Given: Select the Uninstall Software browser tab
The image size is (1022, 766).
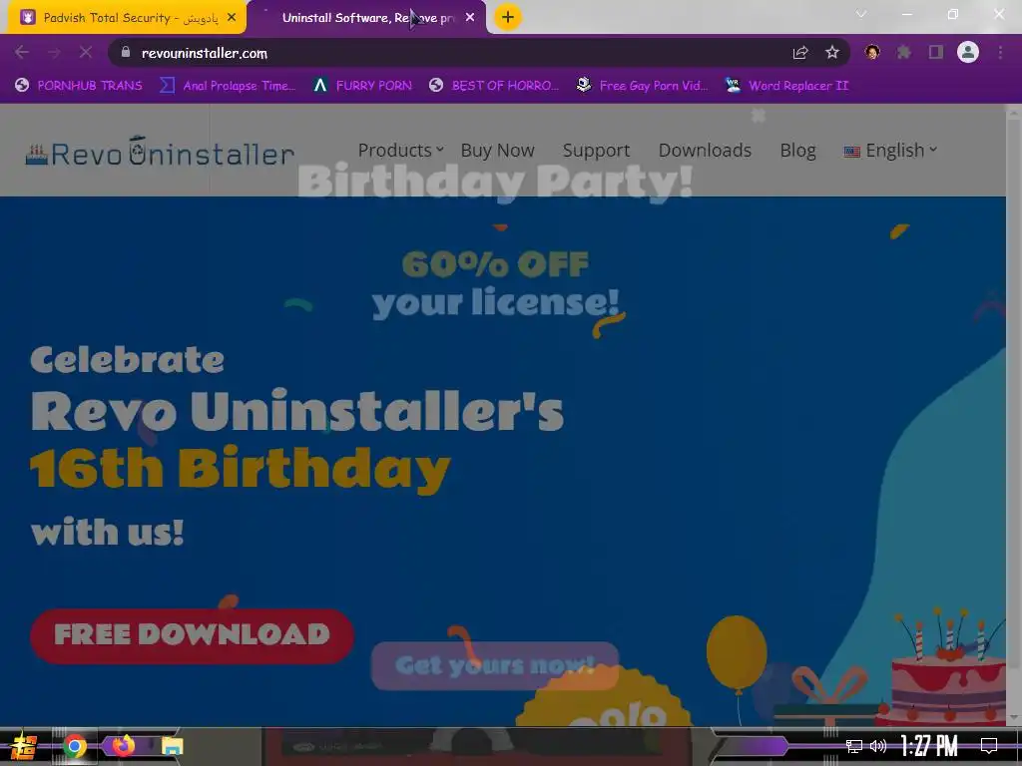Looking at the screenshot, I should (367, 18).
